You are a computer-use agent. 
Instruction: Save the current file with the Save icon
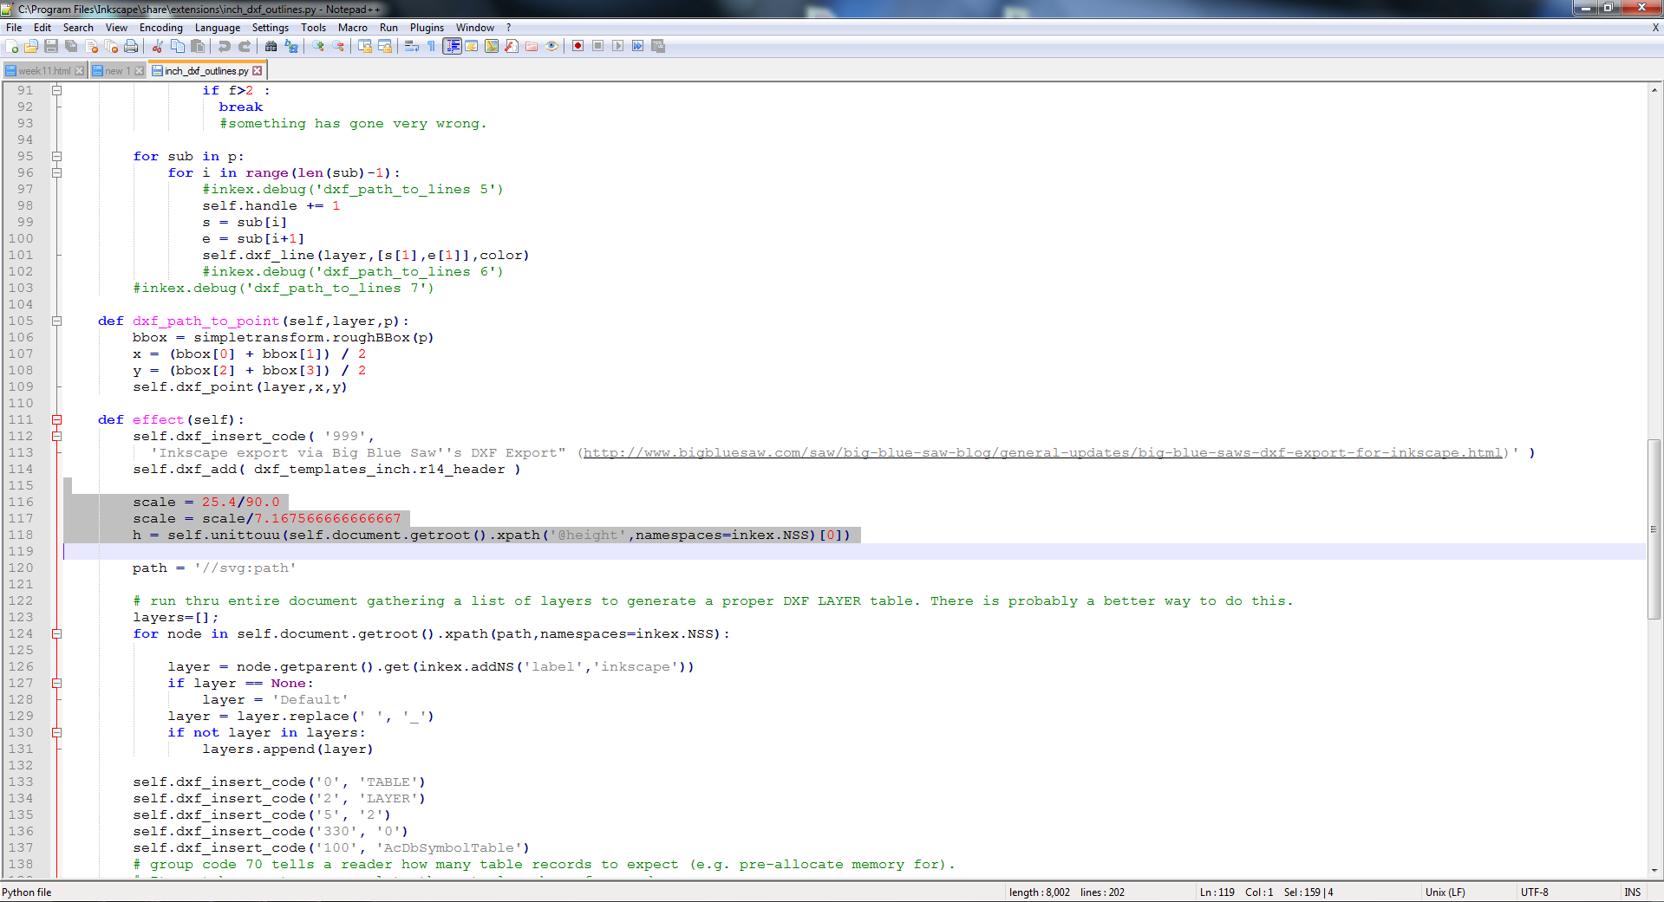(x=51, y=46)
